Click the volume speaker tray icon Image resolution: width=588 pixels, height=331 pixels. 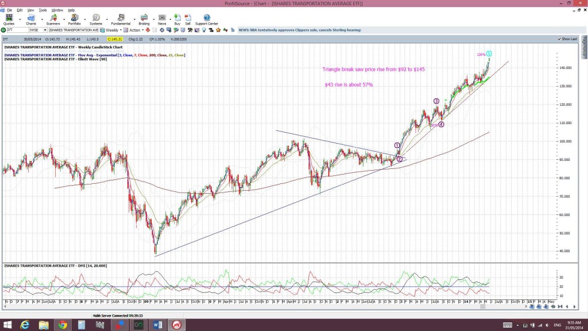click(547, 325)
